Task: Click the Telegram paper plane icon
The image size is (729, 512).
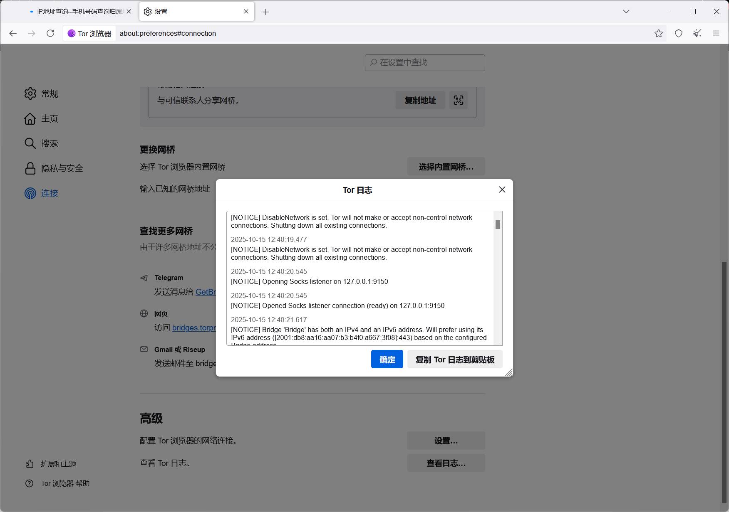Action: coord(144,278)
